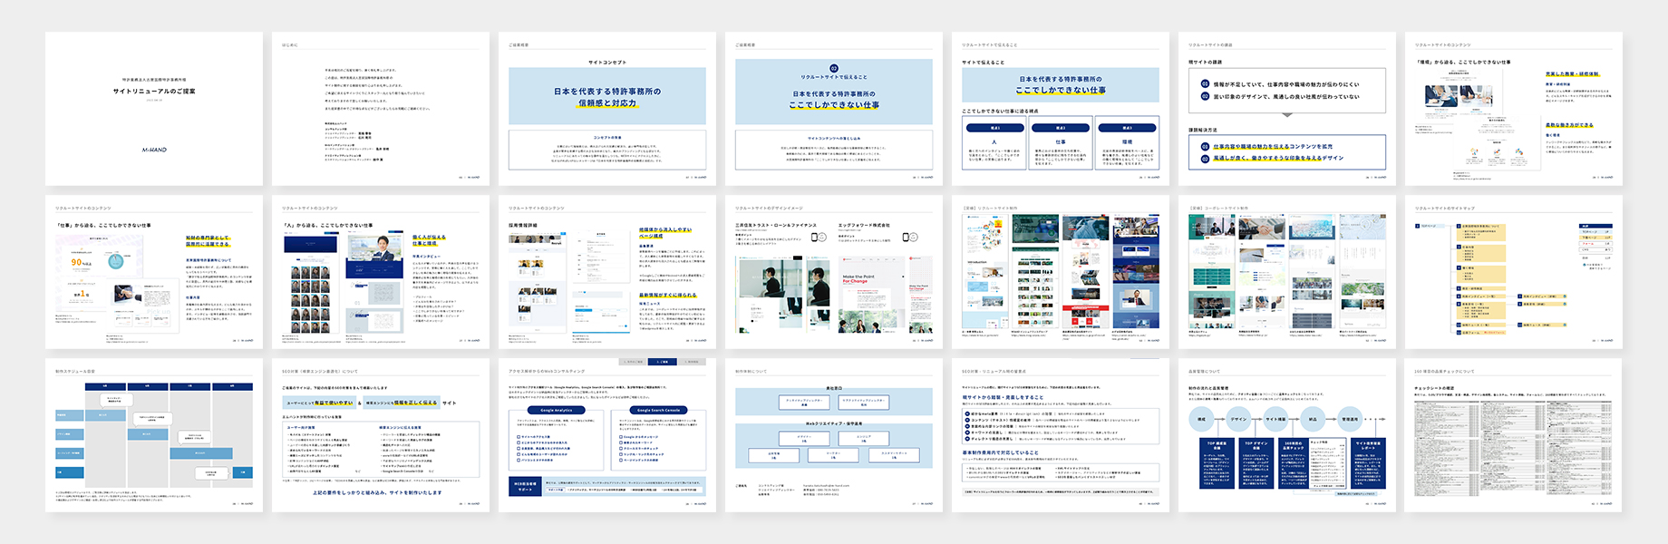1668x544 pixels.
Task: Open the 現サイトの課題 slide
Action: click(1287, 109)
